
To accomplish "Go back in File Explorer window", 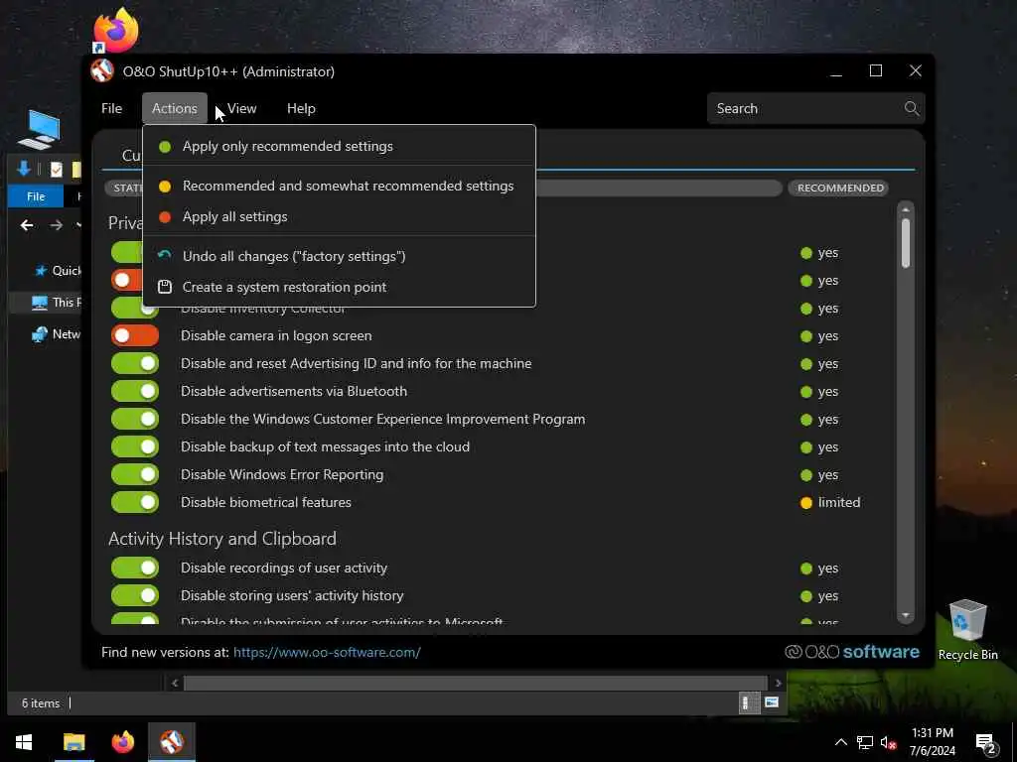I will coord(27,225).
